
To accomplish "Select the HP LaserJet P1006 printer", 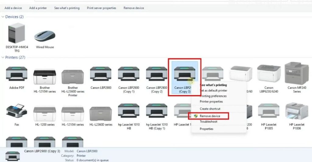I will pos(297,112).
